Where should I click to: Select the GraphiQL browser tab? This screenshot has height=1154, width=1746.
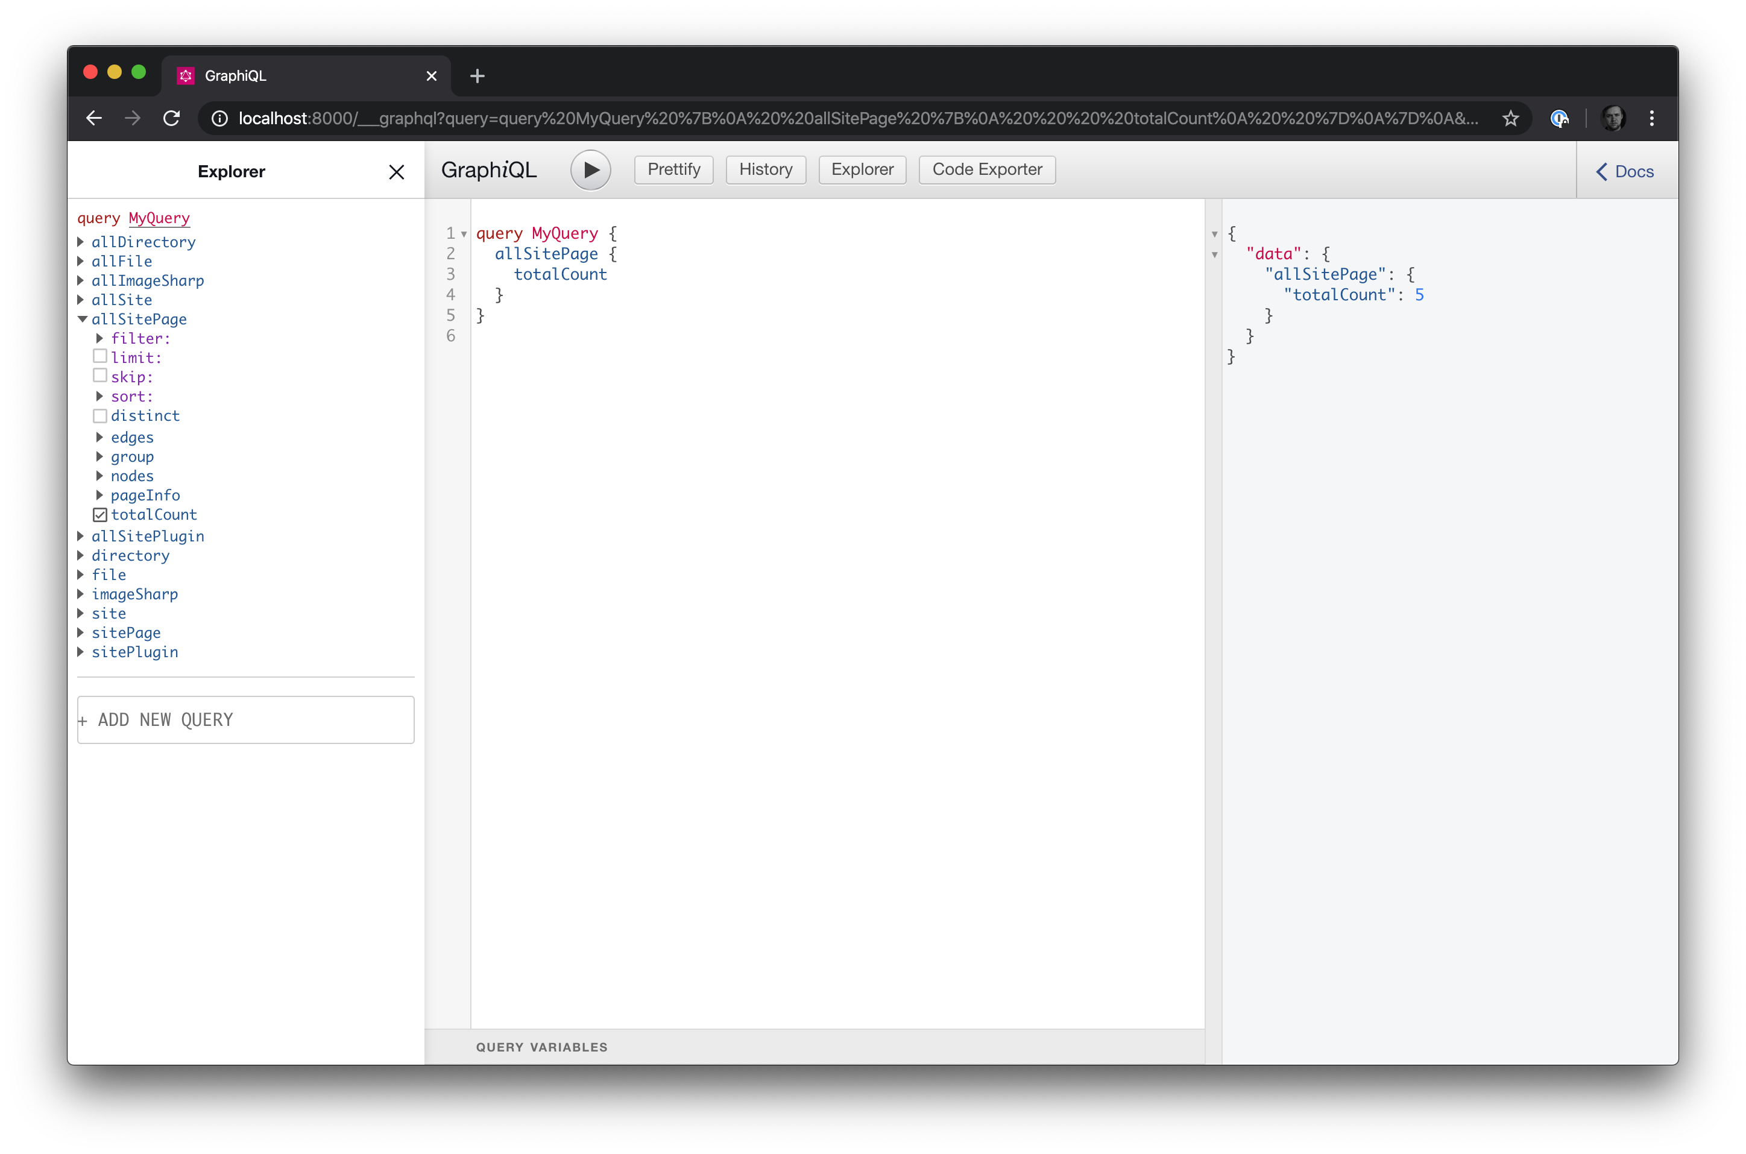point(305,76)
